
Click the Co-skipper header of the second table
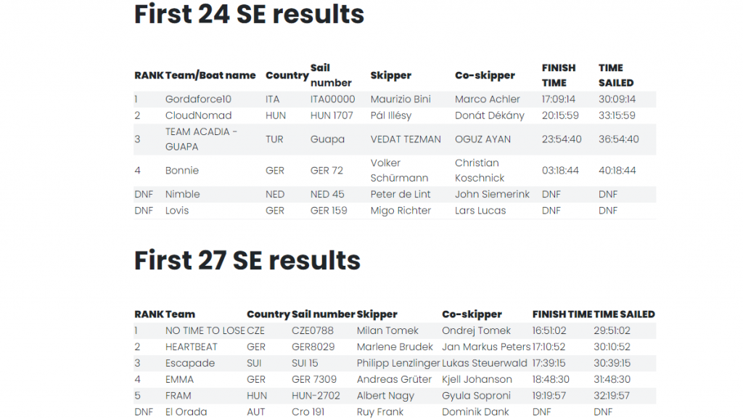[x=472, y=314]
